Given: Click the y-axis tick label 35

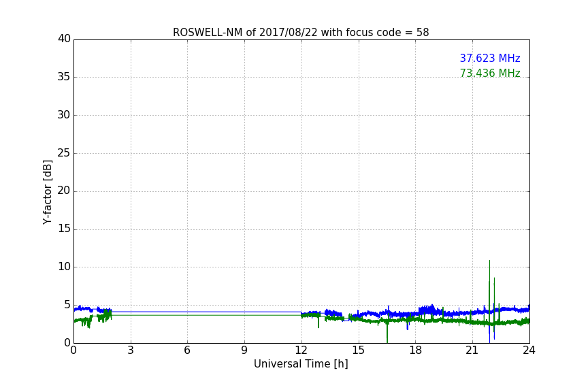Looking at the screenshot, I should (x=64, y=77).
